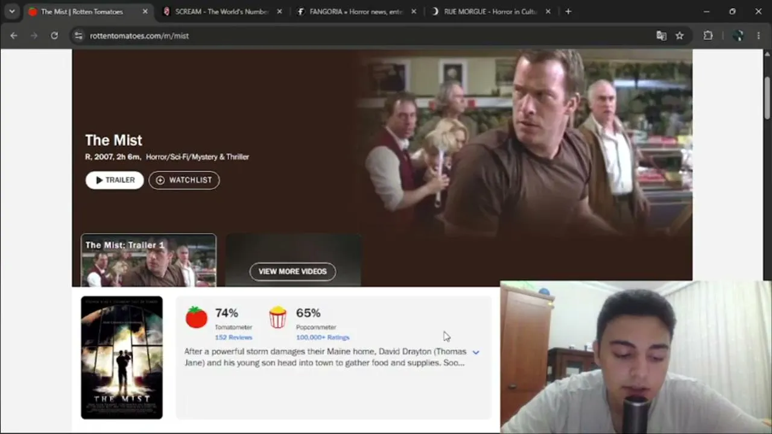Click The Mist movie title heading
This screenshot has width=772, height=434.
point(113,140)
